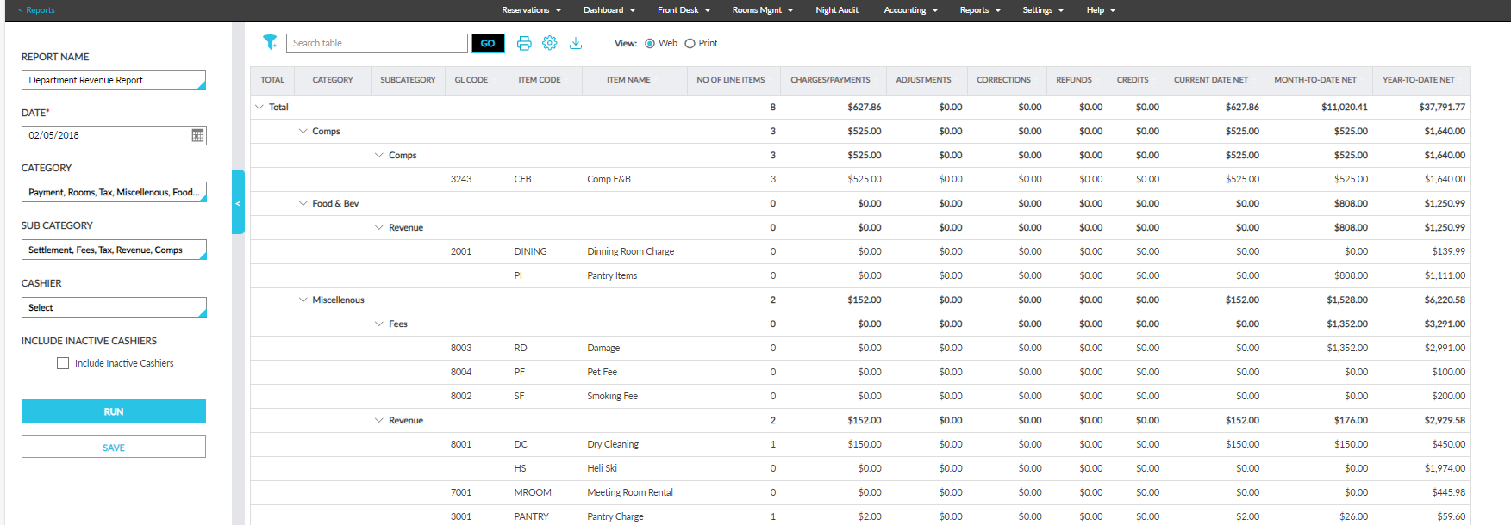Image resolution: width=1511 pixels, height=525 pixels.
Task: Enable Include Inactive Cashiers checkbox
Action: (63, 363)
